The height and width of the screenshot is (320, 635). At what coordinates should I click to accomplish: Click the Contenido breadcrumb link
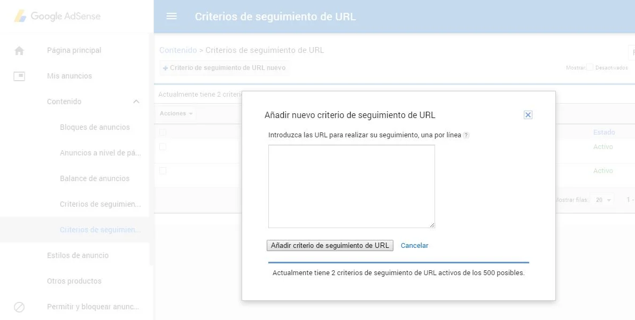tap(178, 50)
